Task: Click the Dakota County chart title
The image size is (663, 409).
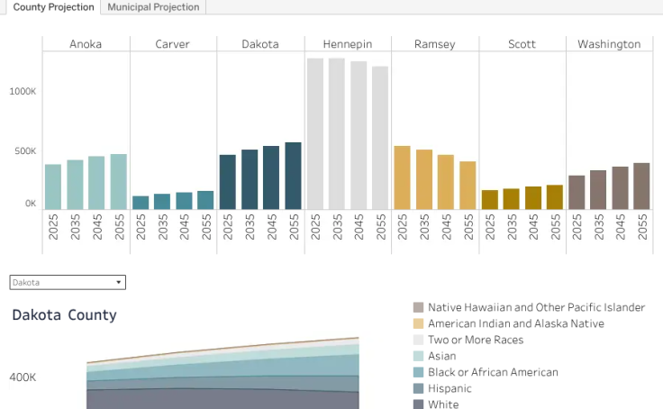Action: 64,315
